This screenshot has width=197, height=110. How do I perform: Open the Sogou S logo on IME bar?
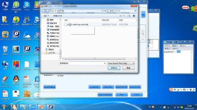(171, 90)
